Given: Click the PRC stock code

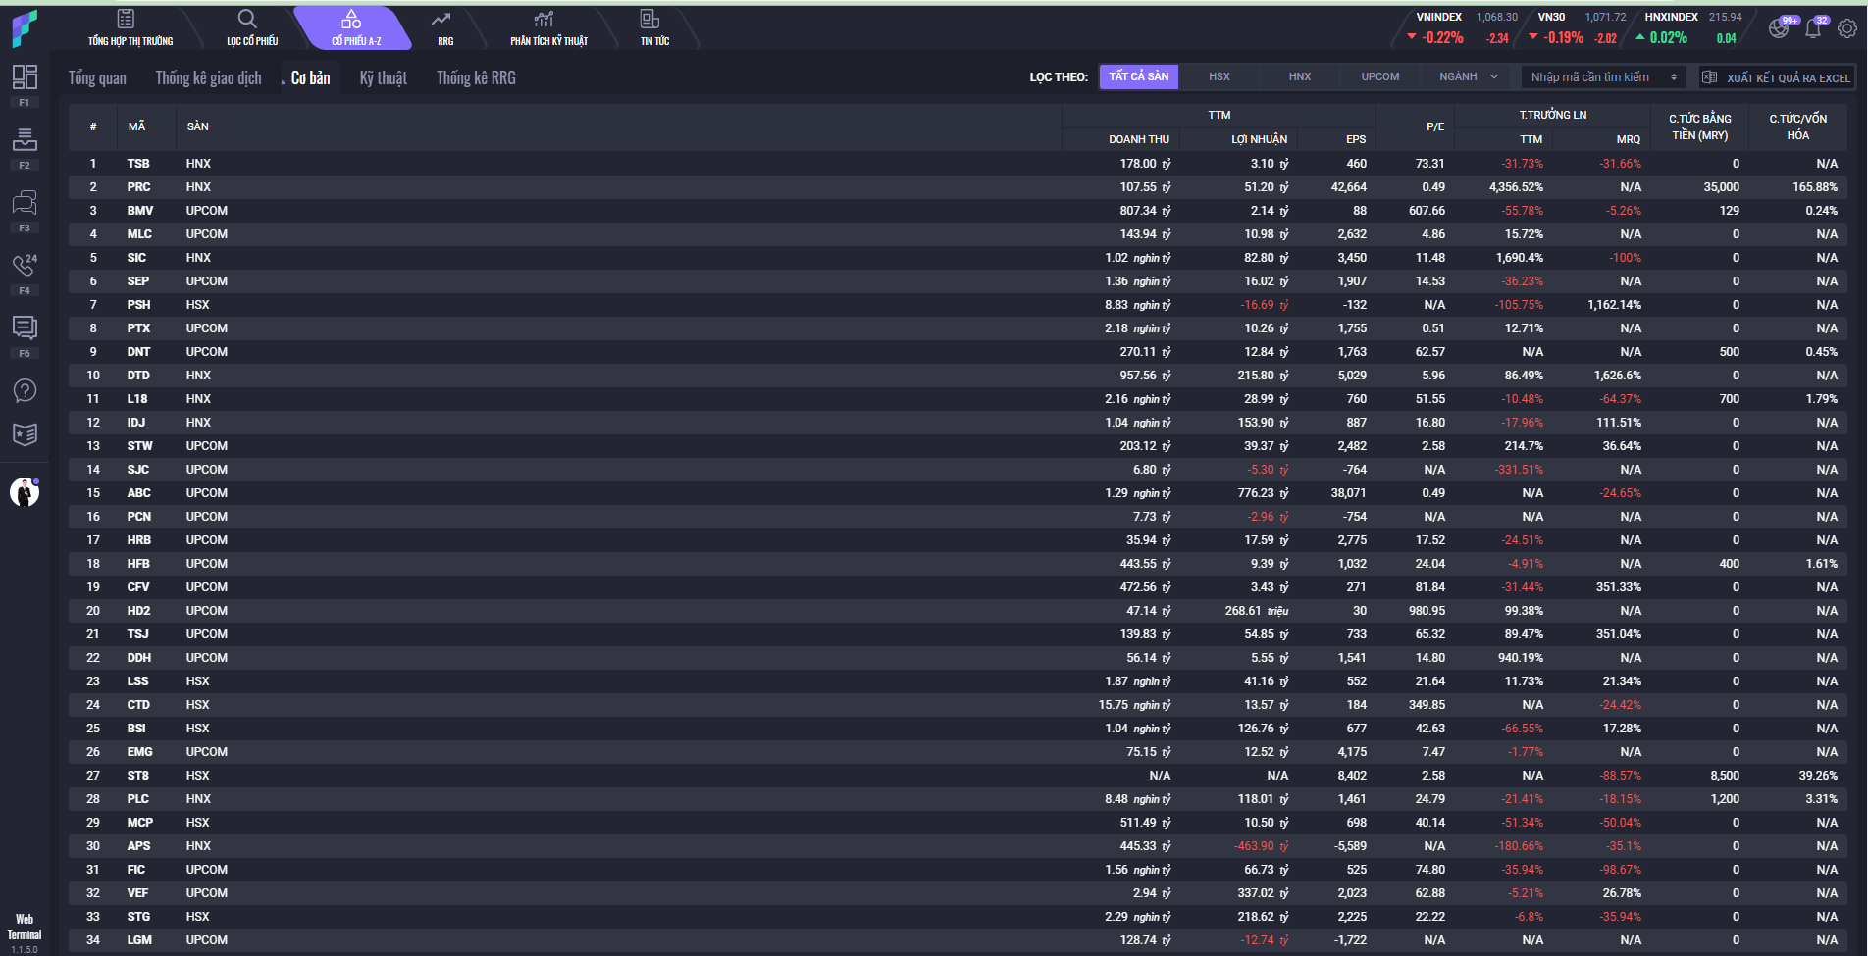Looking at the screenshot, I should pos(138,187).
